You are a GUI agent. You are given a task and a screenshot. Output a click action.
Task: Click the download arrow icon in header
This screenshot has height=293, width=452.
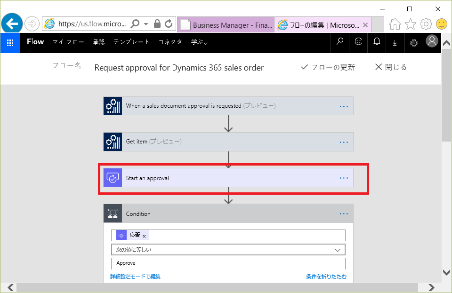tap(395, 43)
